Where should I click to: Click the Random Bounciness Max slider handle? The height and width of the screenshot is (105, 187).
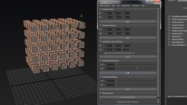tap(137, 68)
